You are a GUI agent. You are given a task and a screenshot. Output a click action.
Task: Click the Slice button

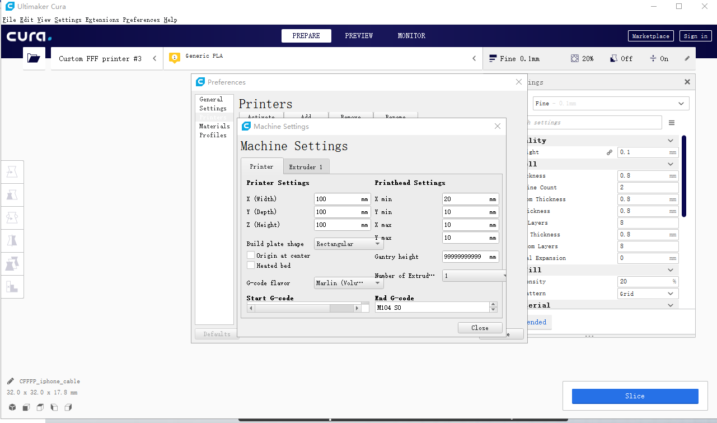[635, 396]
